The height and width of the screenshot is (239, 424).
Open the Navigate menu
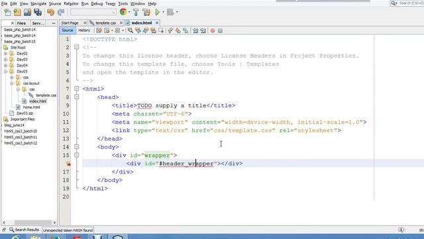coord(38,4)
